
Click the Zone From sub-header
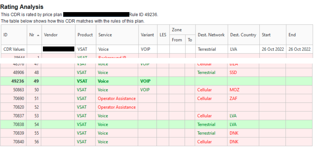[x=177, y=40]
